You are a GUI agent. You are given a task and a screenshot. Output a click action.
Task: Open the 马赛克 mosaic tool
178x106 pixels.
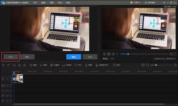pos(55,65)
